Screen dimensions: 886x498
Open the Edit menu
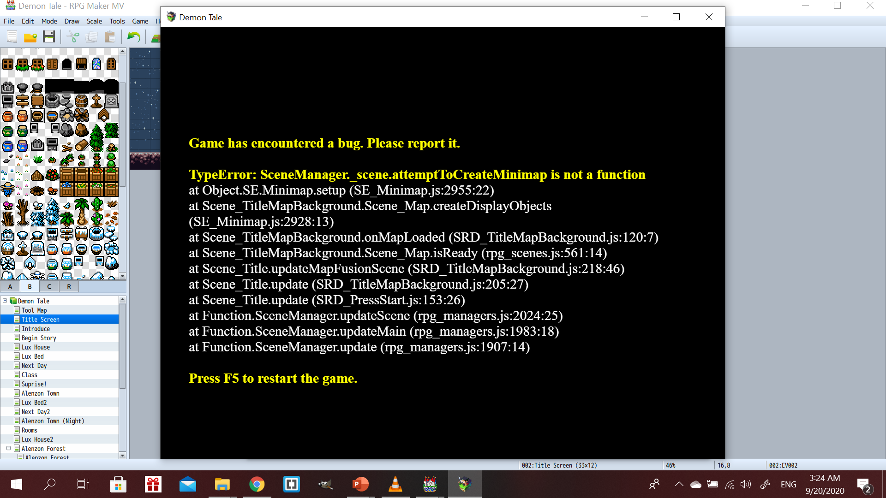point(28,21)
